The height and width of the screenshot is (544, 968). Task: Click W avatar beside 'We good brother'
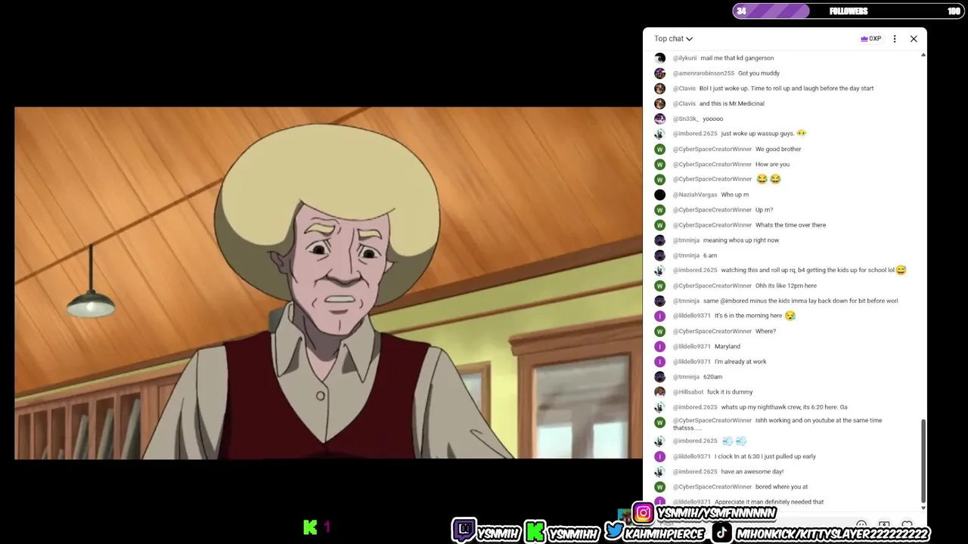(x=660, y=149)
